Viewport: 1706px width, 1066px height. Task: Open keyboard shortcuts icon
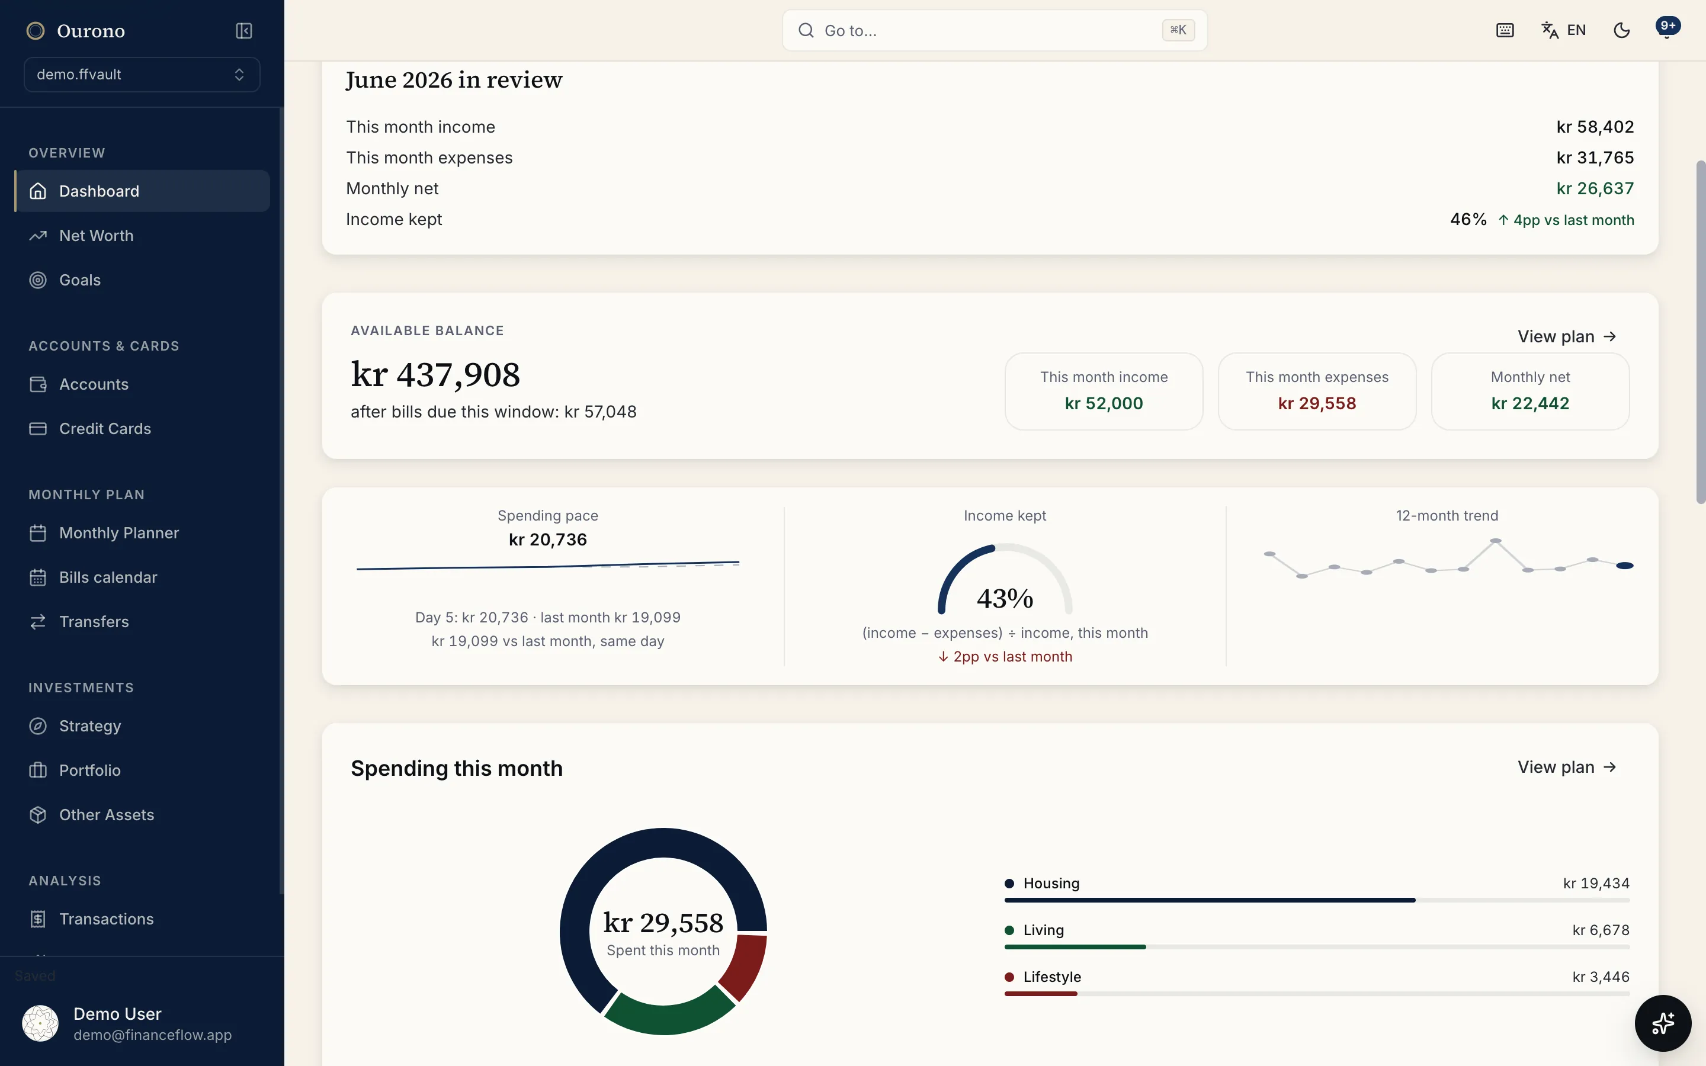(1505, 30)
